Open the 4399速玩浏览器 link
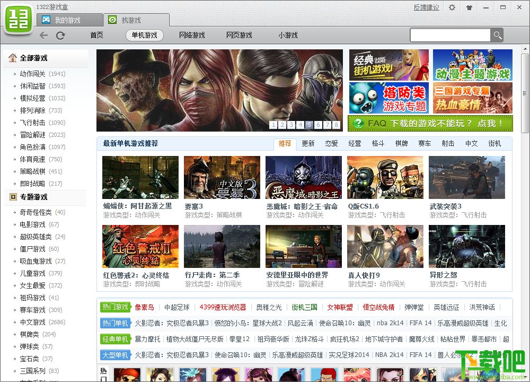This screenshot has height=382, width=530. tap(223, 307)
